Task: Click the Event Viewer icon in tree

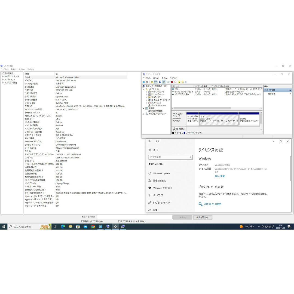Action: [x=149, y=94]
